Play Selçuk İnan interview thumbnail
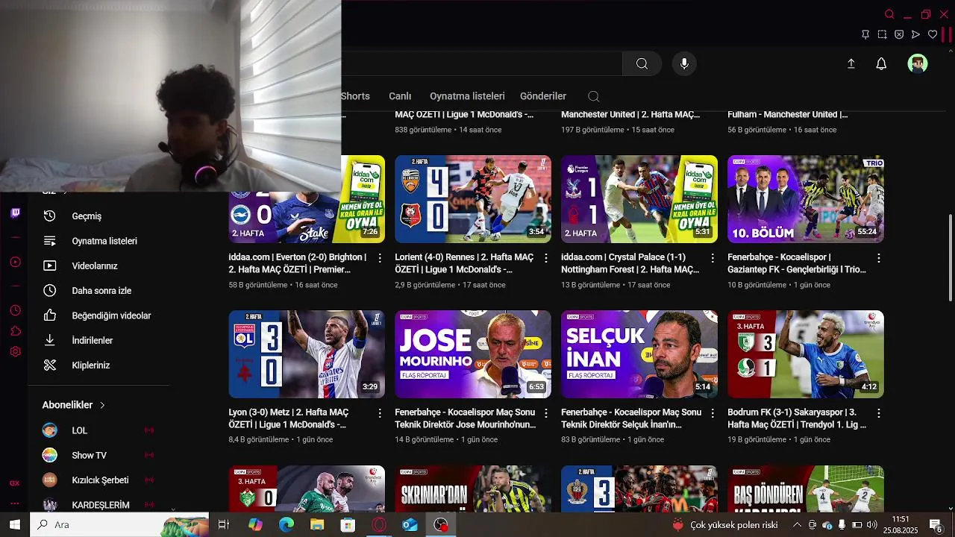955x537 pixels. (x=639, y=354)
